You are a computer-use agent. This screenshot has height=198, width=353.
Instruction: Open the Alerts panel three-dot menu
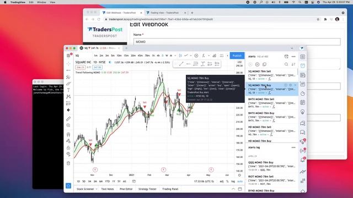293,56
